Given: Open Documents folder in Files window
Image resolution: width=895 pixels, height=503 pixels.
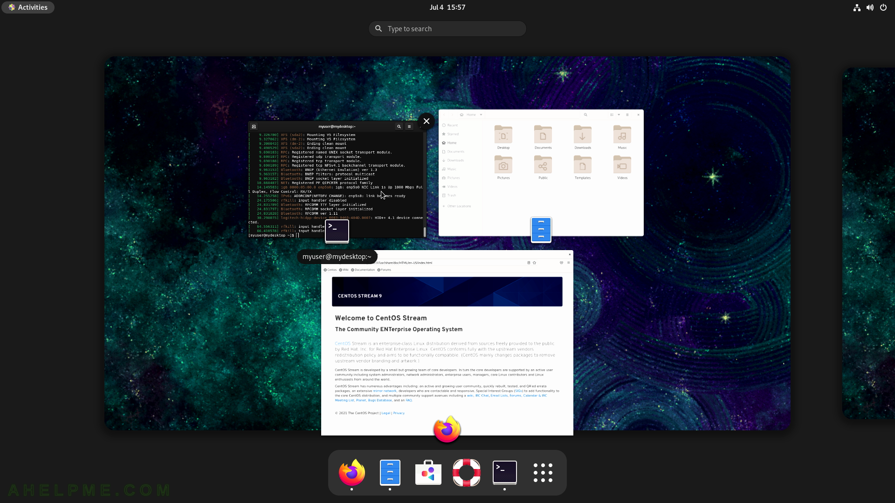Looking at the screenshot, I should pyautogui.click(x=543, y=137).
